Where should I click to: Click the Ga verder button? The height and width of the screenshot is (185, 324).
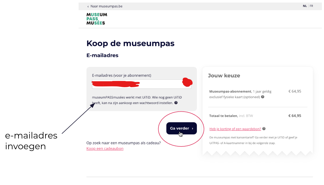pos(181,128)
